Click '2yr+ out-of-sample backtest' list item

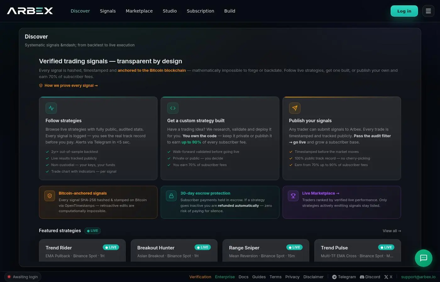pos(74,152)
